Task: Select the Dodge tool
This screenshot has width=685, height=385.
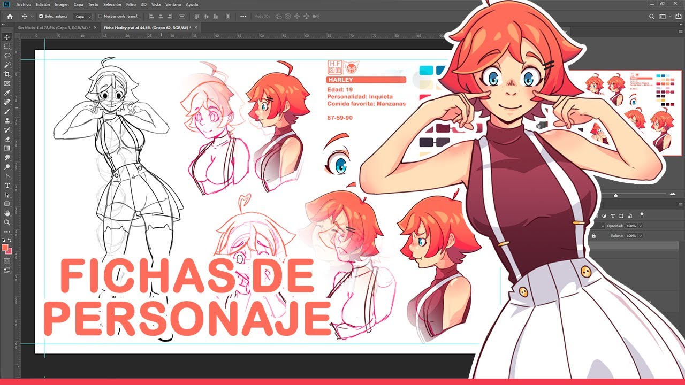Action: point(7,167)
